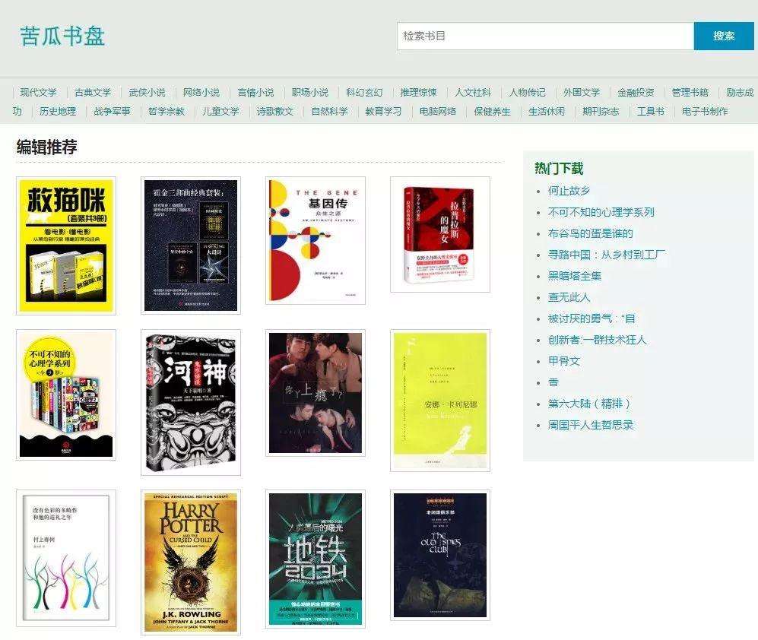Click the 地铁2034 book cover
758x640 pixels.
coord(316,559)
